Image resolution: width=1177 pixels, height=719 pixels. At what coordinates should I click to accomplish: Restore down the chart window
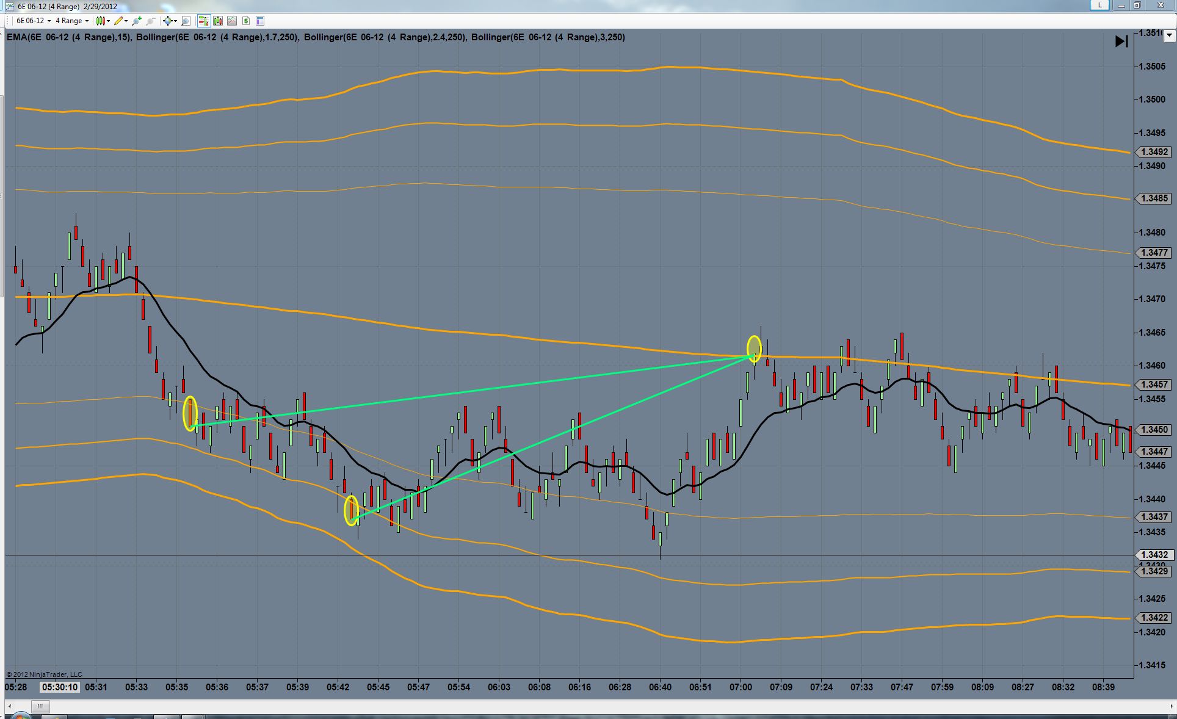(x=1137, y=5)
